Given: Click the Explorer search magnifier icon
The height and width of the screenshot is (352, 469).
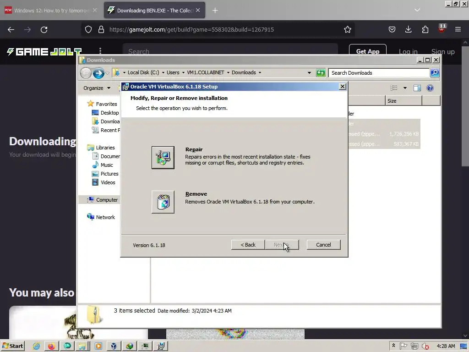Looking at the screenshot, I should click(435, 73).
